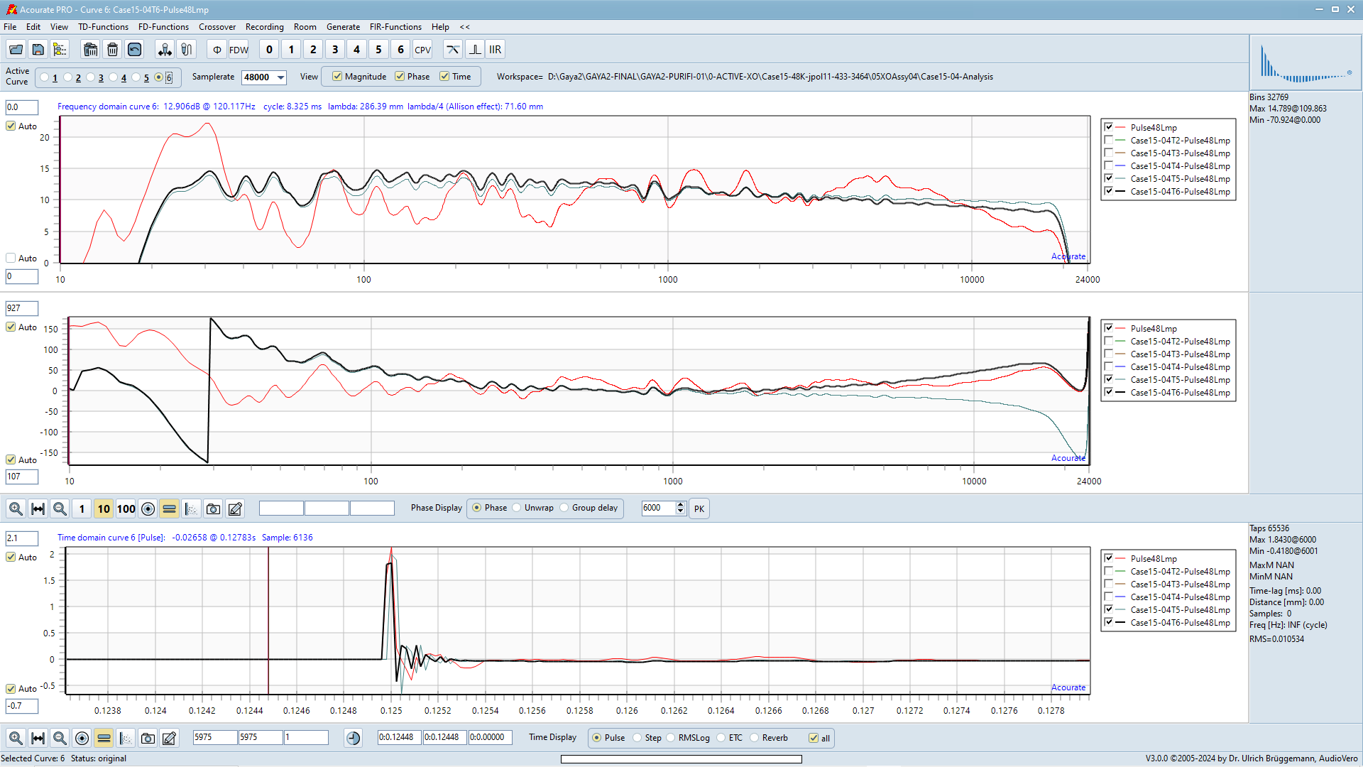The image size is (1363, 767).
Task: Collapse menu with the << item
Action: pyautogui.click(x=465, y=27)
